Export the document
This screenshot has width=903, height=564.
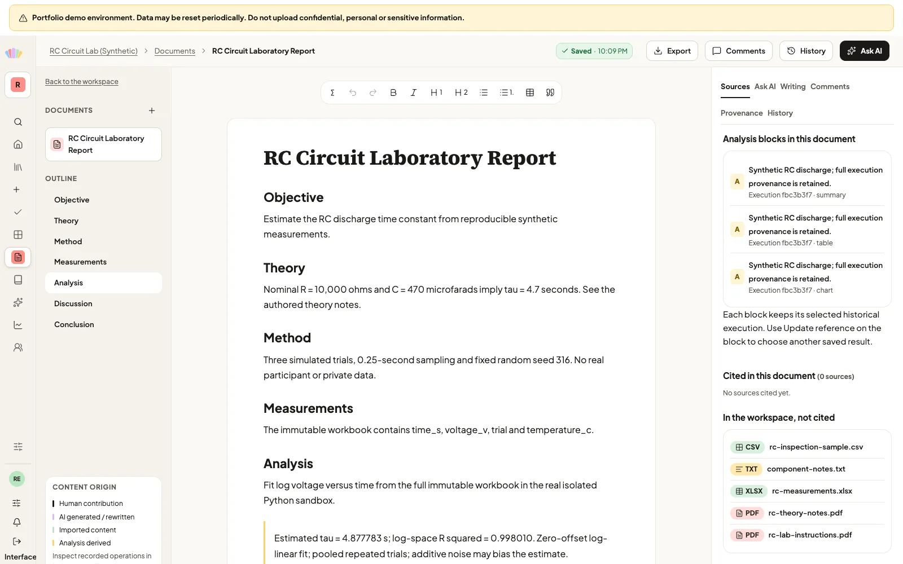(672, 51)
